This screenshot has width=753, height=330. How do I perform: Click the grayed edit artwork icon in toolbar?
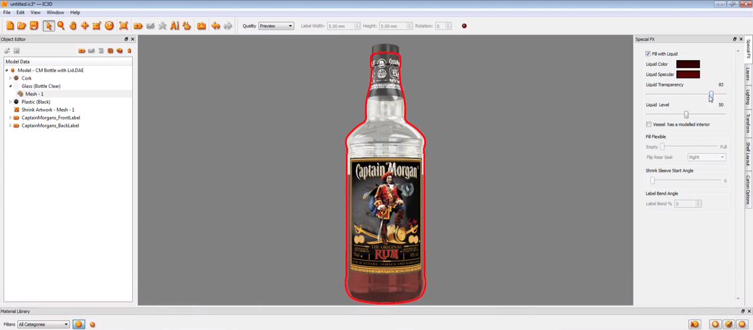(x=151, y=26)
